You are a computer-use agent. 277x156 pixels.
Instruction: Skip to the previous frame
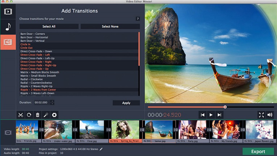coord(203,115)
